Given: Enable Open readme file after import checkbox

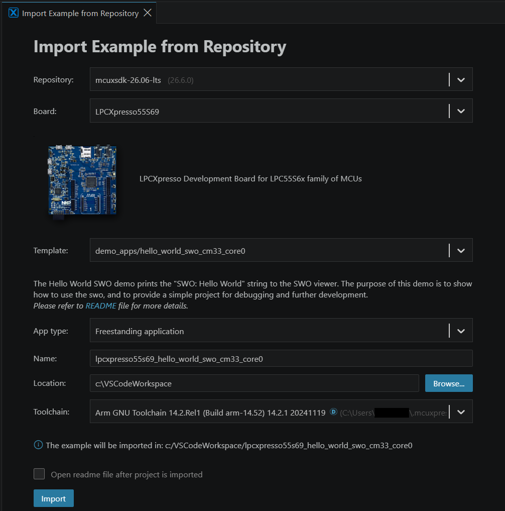Looking at the screenshot, I should pos(39,474).
